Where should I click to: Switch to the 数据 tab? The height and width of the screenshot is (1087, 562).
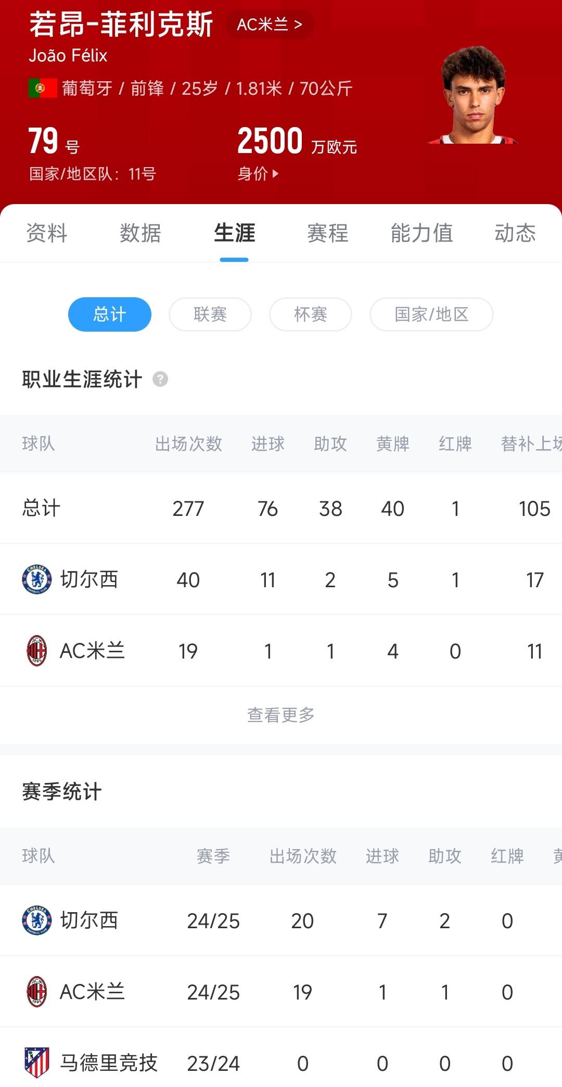pyautogui.click(x=140, y=233)
